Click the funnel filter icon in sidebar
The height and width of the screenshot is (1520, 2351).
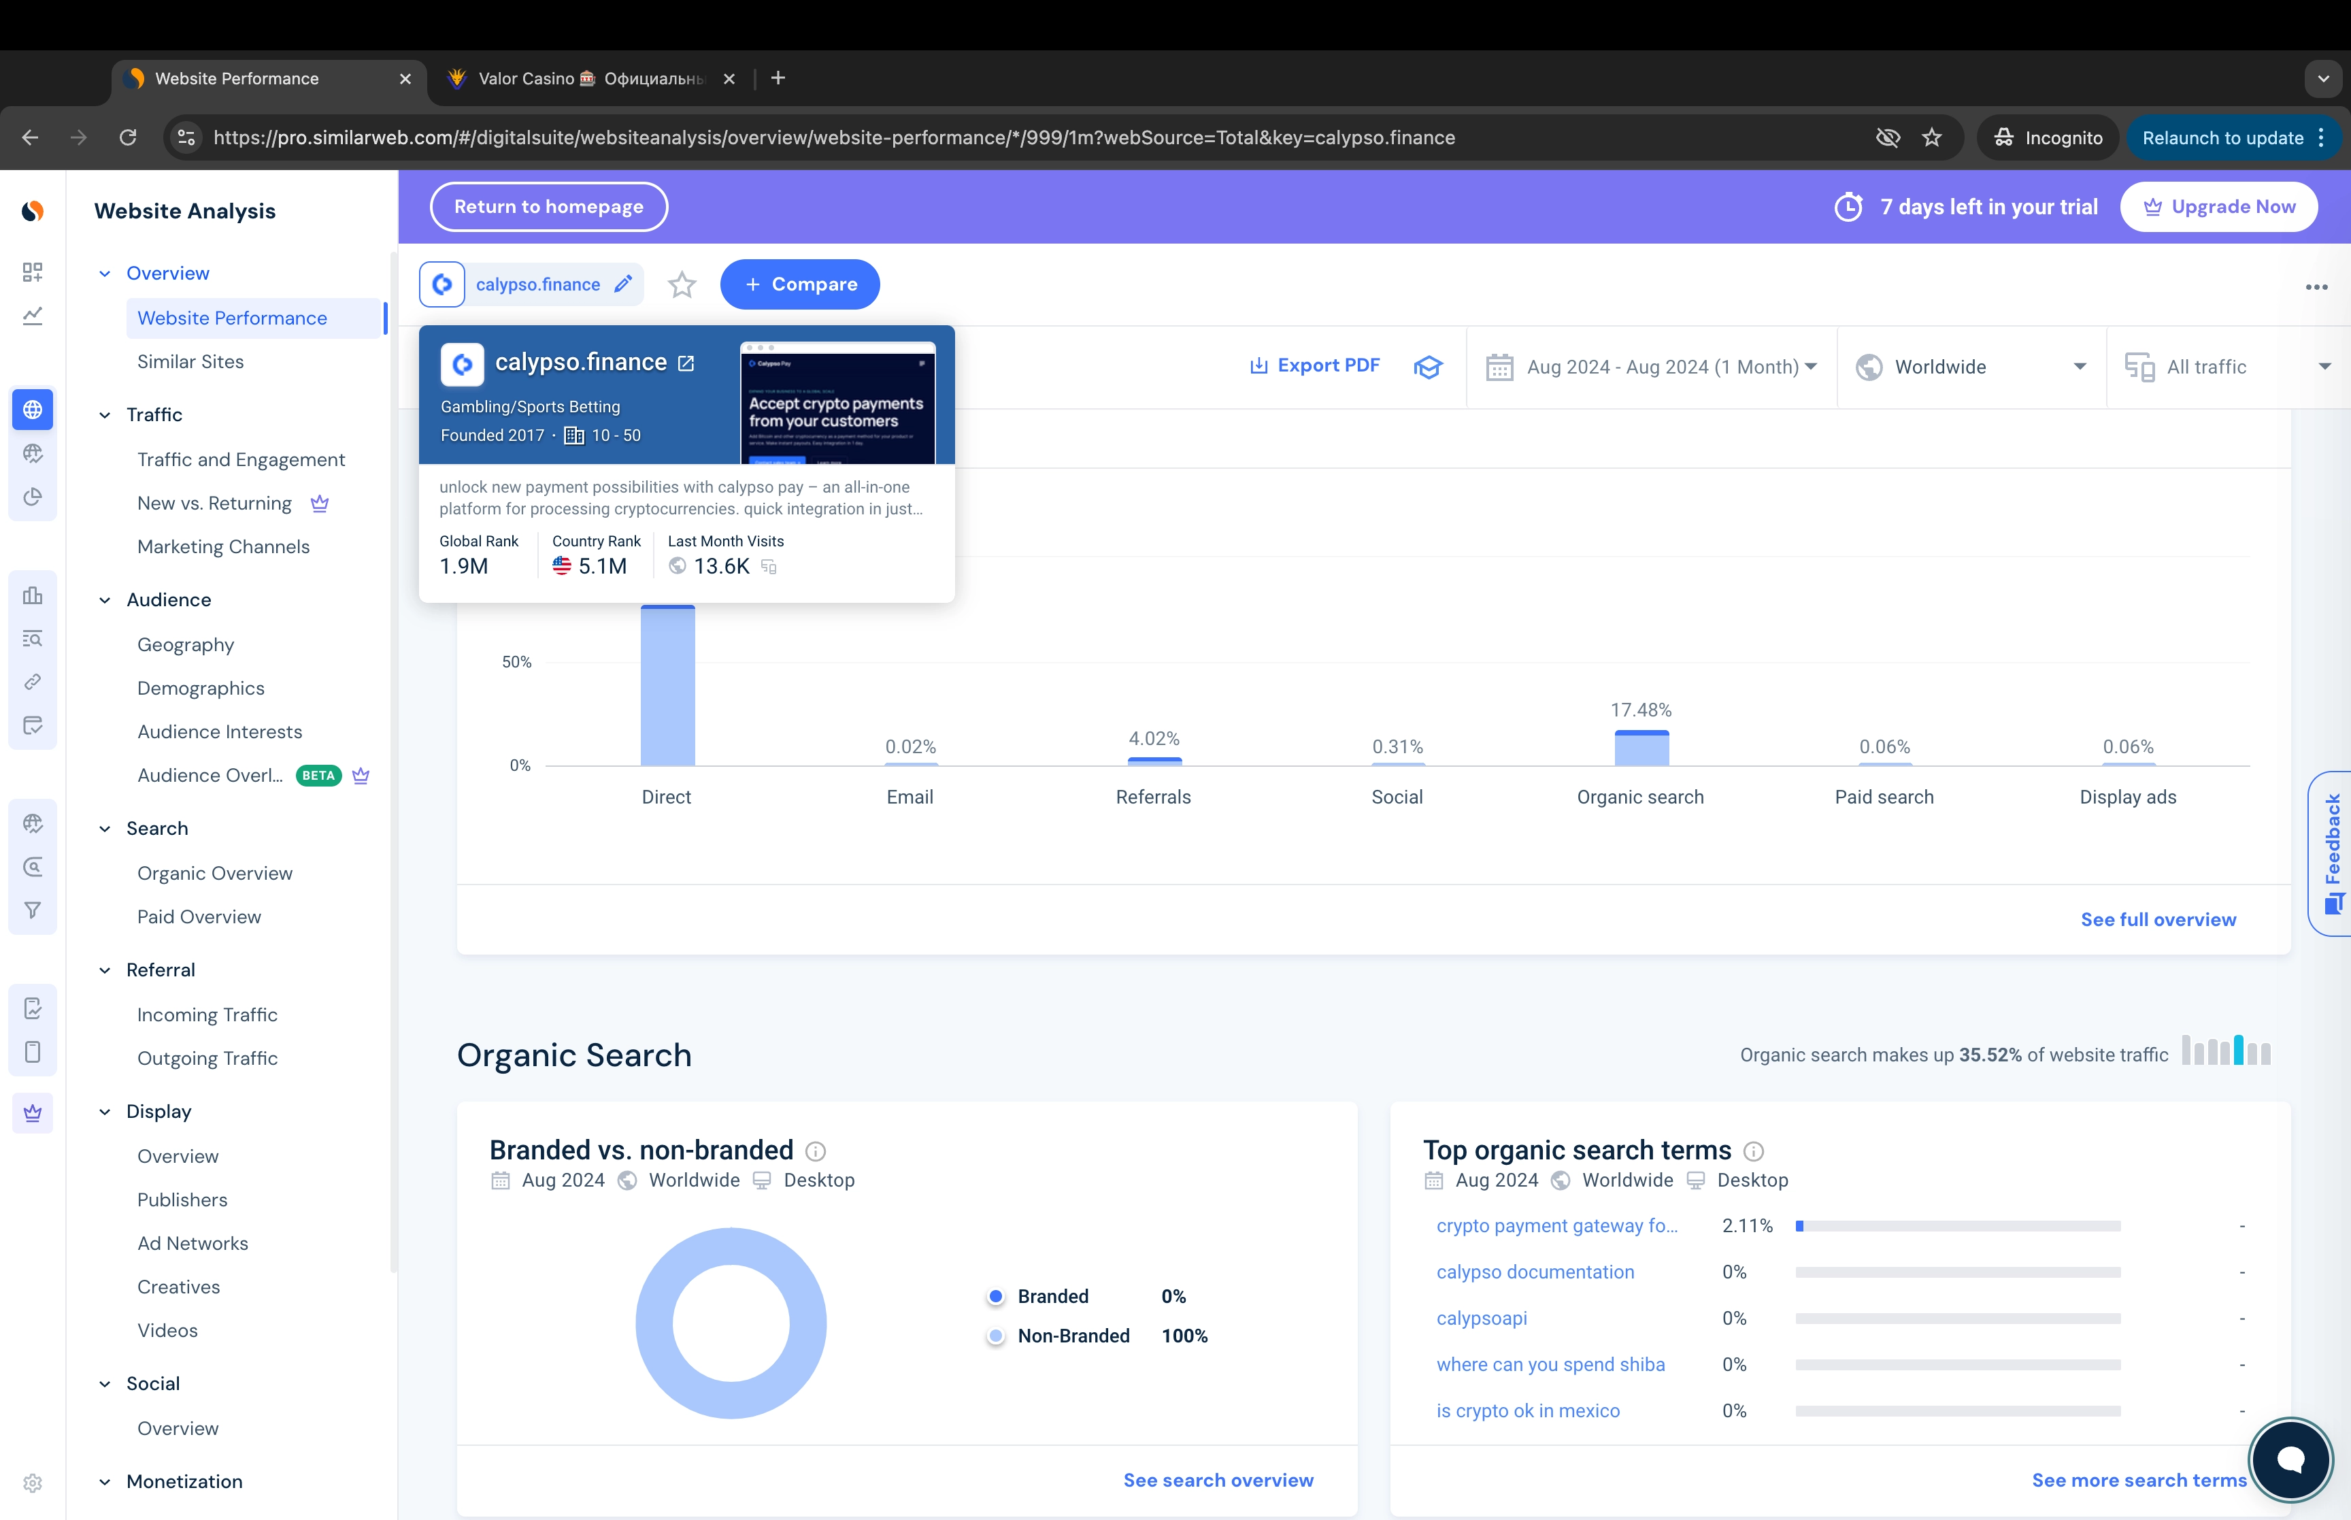tap(33, 910)
